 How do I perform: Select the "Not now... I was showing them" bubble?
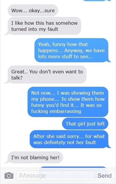[x=68, y=102]
